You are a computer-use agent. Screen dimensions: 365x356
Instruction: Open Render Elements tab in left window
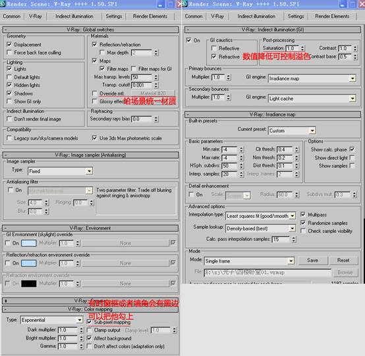click(150, 16)
